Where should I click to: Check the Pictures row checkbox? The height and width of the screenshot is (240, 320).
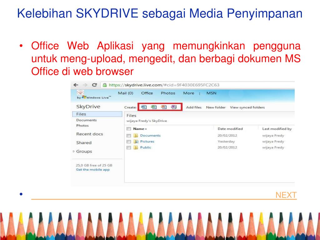coord(128,142)
